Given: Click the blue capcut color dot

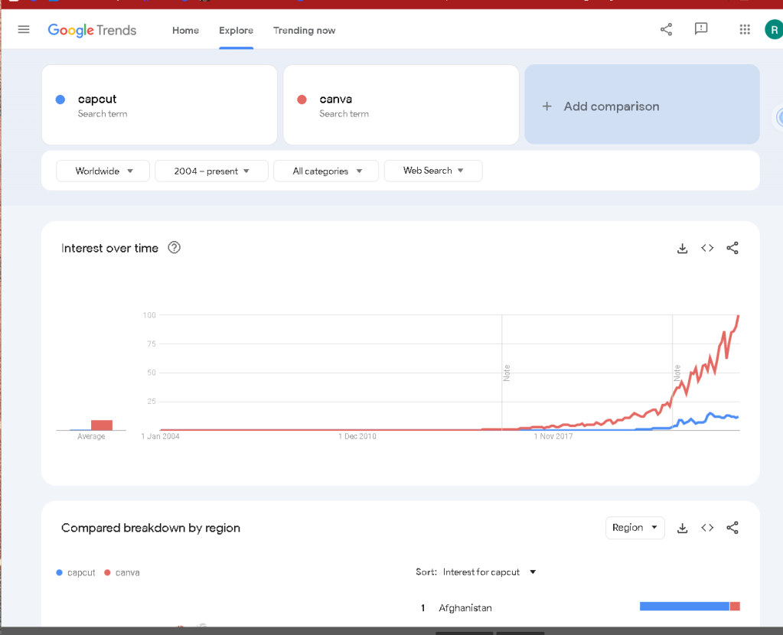Looking at the screenshot, I should pos(60,99).
